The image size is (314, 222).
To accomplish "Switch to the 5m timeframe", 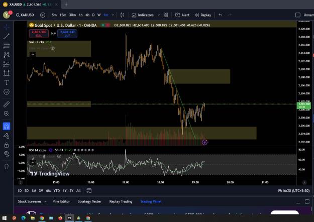I will tap(54, 15).
